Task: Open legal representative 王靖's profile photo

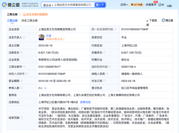Action: point(41,37)
